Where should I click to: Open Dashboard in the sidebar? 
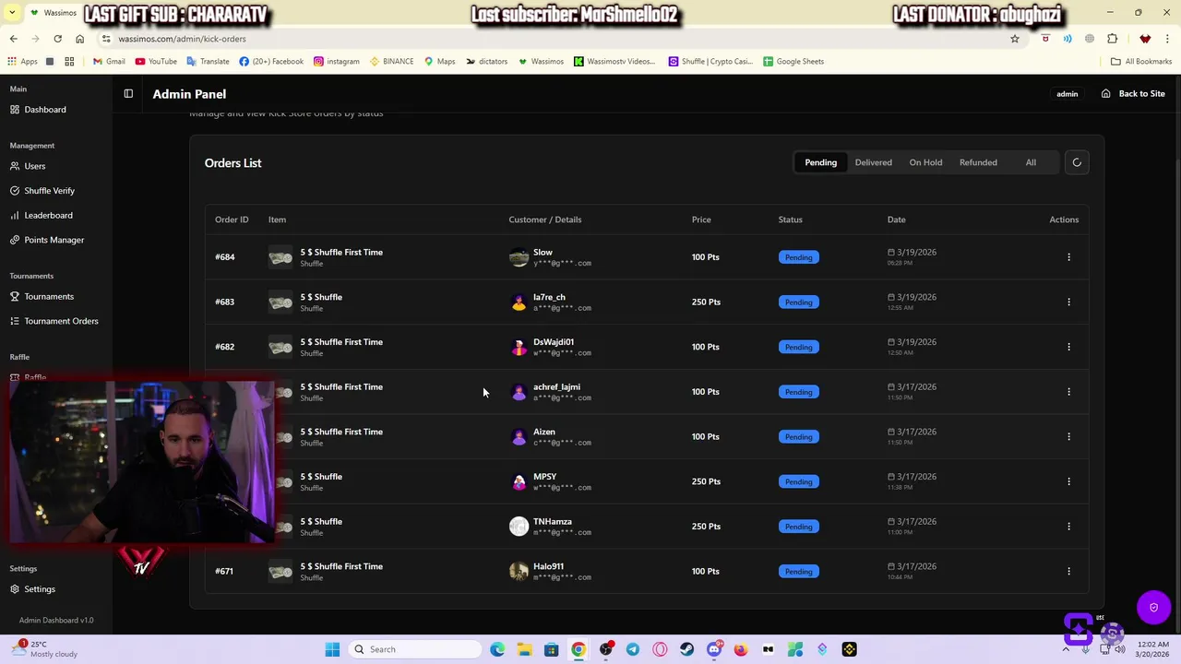coord(38,110)
